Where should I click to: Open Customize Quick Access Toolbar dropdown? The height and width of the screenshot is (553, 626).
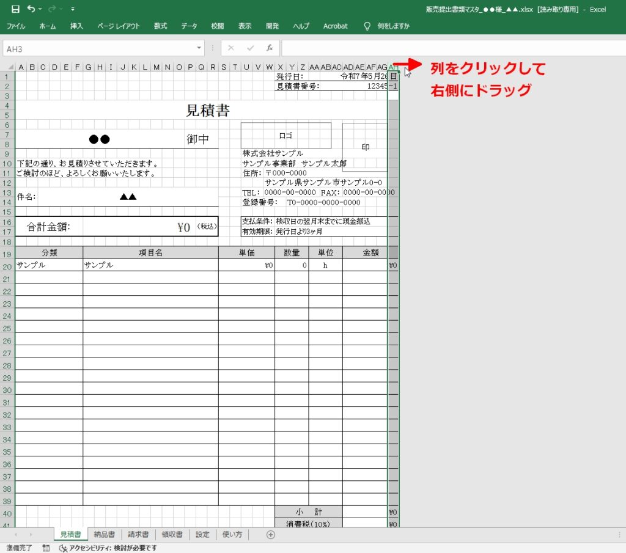click(73, 9)
